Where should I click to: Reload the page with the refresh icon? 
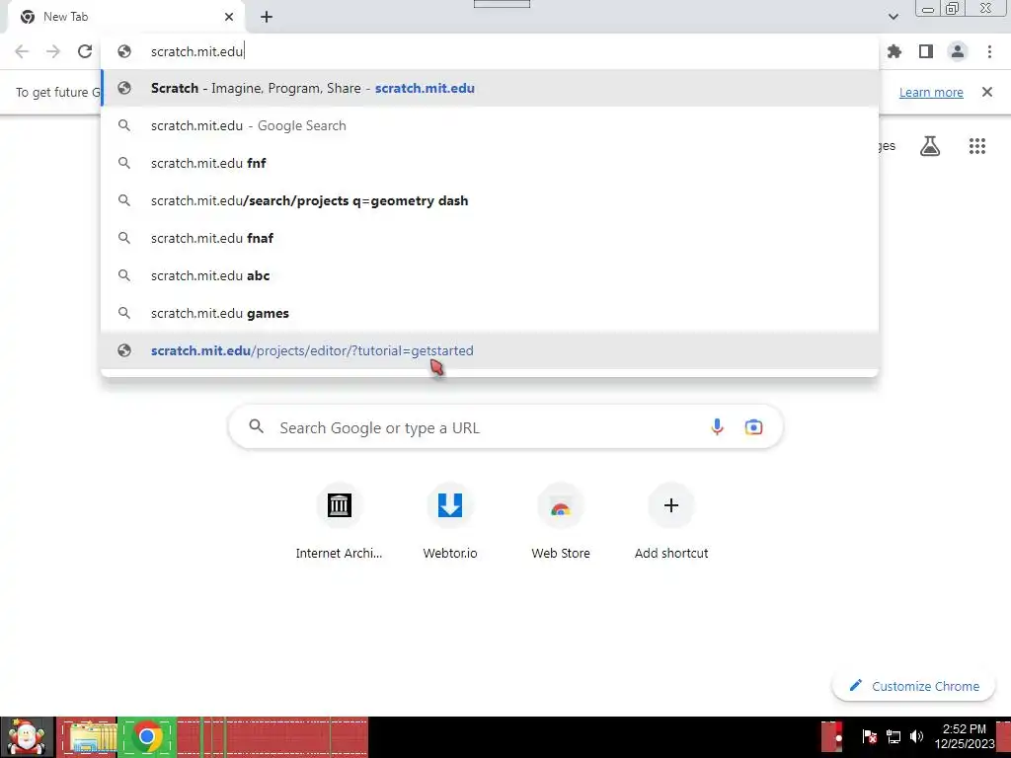tap(85, 51)
